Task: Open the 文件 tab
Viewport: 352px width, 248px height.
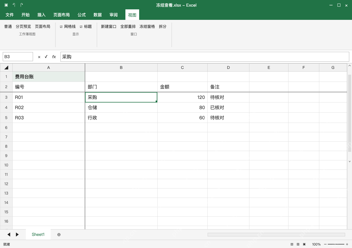Action: [x=10, y=15]
